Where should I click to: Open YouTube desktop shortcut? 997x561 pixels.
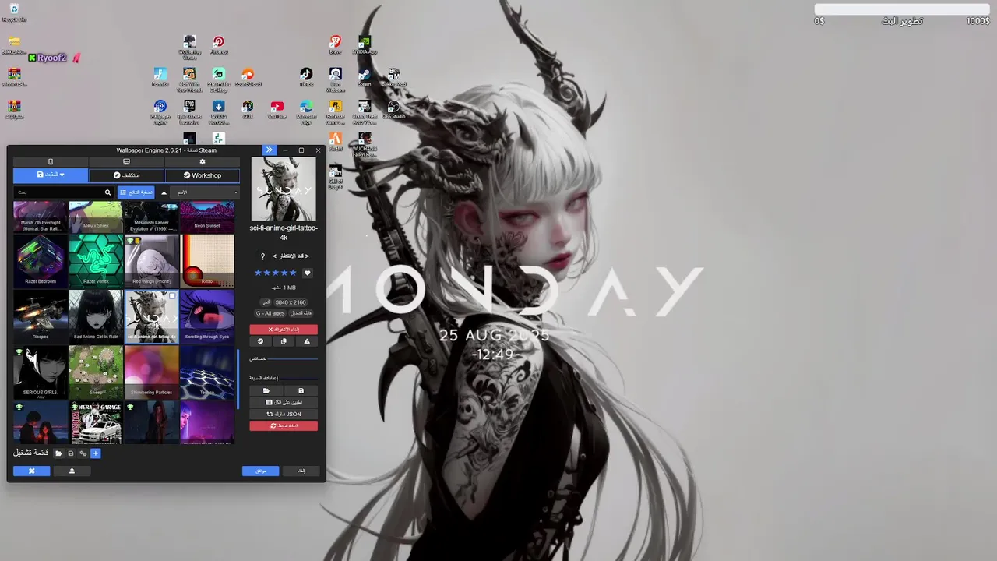click(x=277, y=110)
